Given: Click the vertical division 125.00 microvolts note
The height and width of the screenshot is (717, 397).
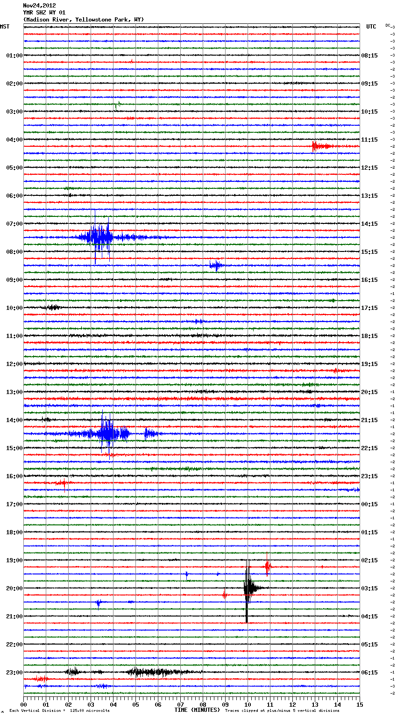Looking at the screenshot, I should [59, 711].
